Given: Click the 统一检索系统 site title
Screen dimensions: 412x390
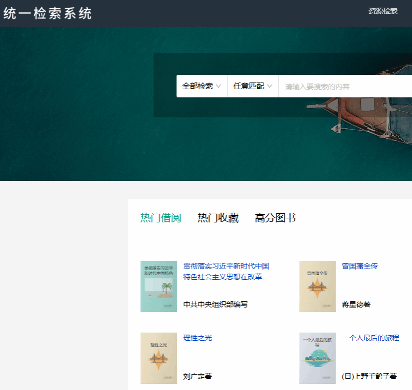Looking at the screenshot, I should tap(48, 14).
